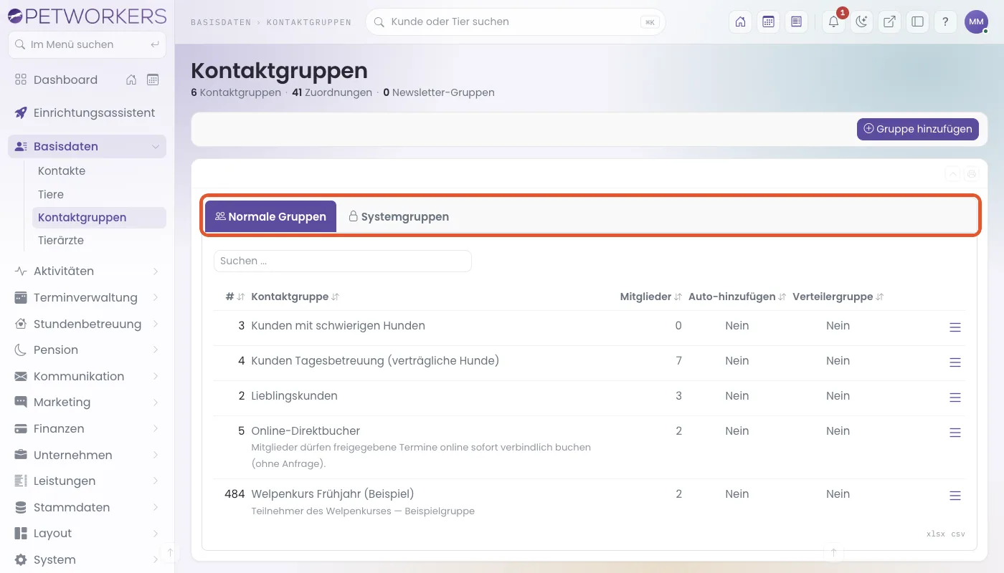Switch to the Normale Gruppen tab

270,216
